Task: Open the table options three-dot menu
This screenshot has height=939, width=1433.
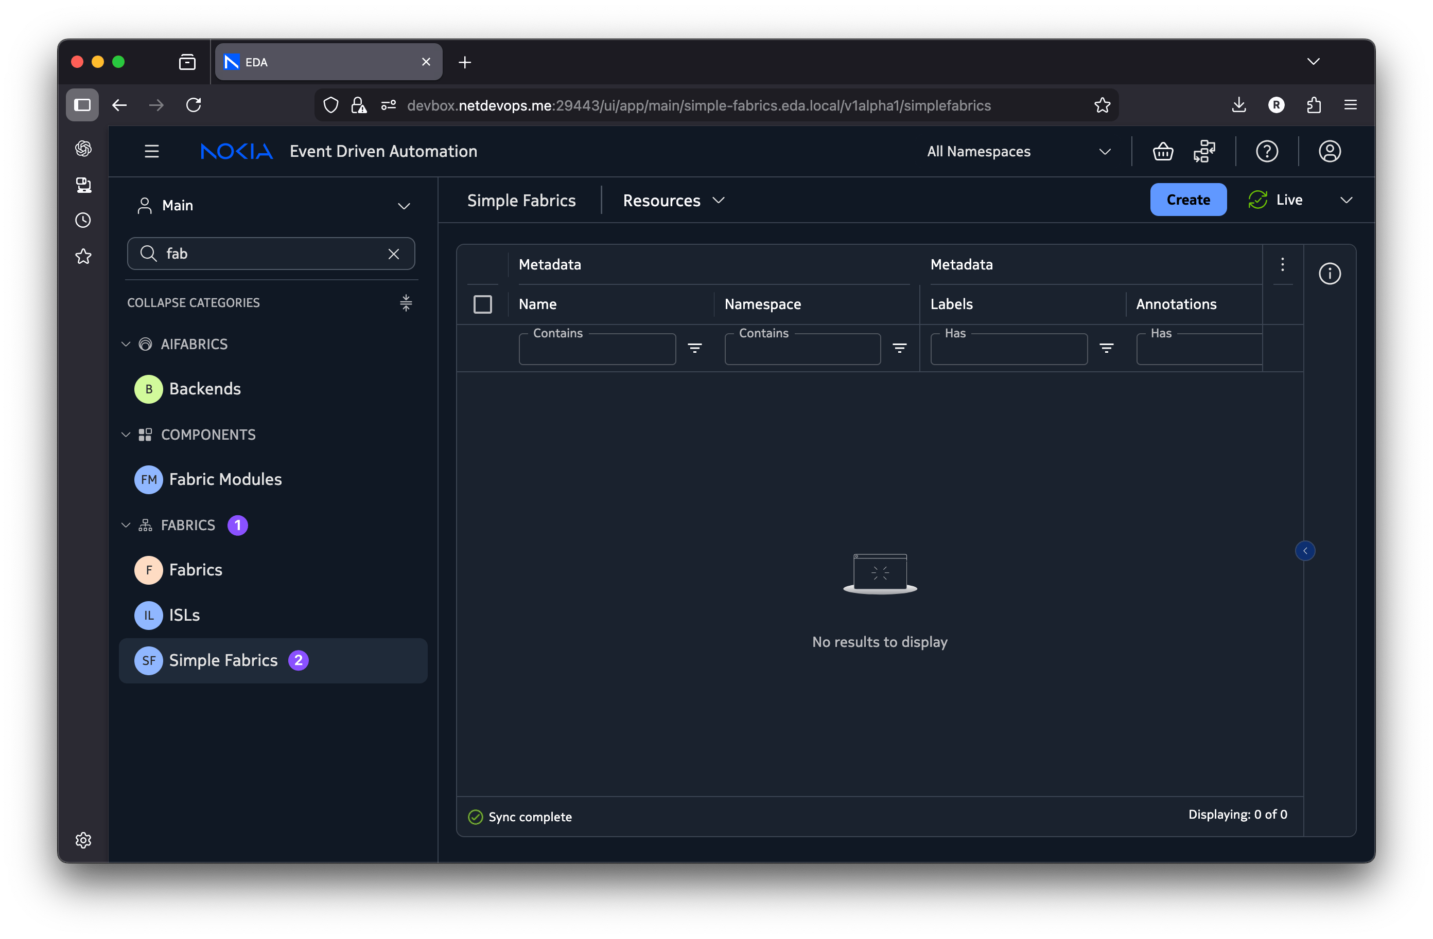Action: (x=1283, y=265)
